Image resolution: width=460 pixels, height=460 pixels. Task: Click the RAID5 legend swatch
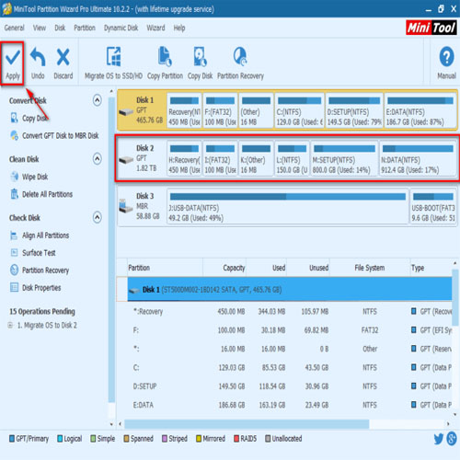tap(236, 439)
